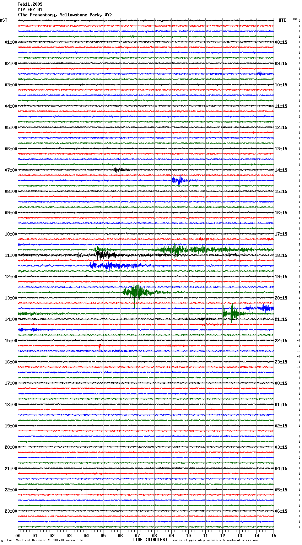Screen dimensions: 302x545
Task: Click the black seismic event on the 11:00 trace
Action: point(105,255)
